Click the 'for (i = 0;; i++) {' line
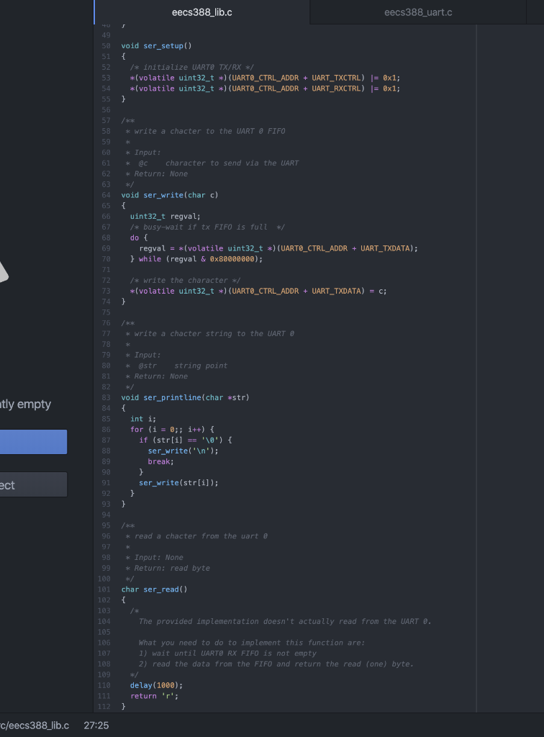This screenshot has height=737, width=544. (x=172, y=430)
